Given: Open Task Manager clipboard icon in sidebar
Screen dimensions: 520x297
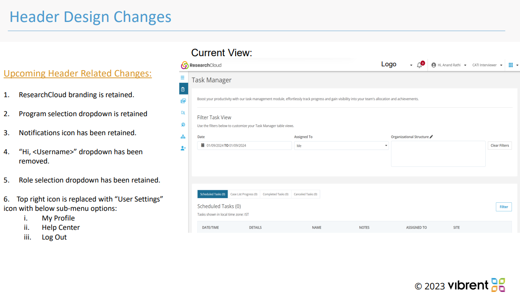Looking at the screenshot, I should tap(183, 89).
